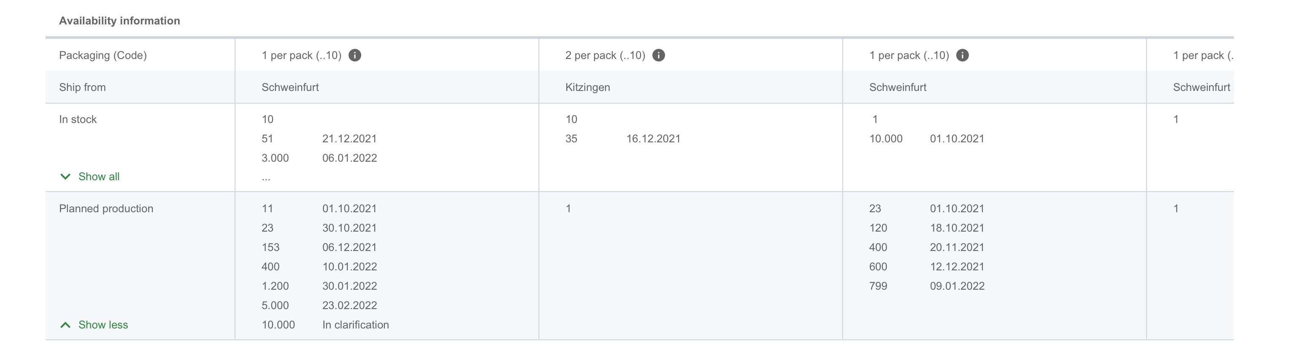Click the Kitzingen stock entry '35' of 16.12.2021
The height and width of the screenshot is (347, 1309).
point(571,138)
